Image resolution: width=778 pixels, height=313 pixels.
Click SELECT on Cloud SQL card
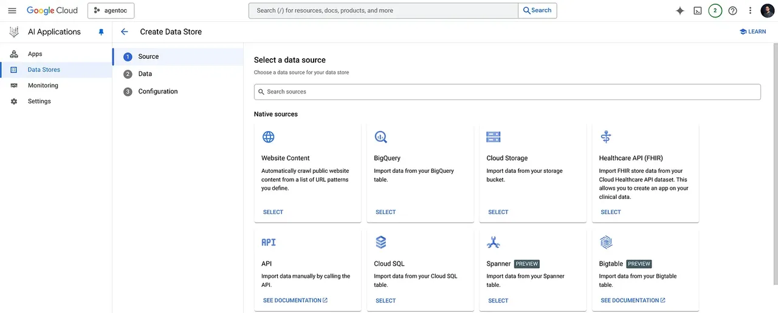[385, 300]
